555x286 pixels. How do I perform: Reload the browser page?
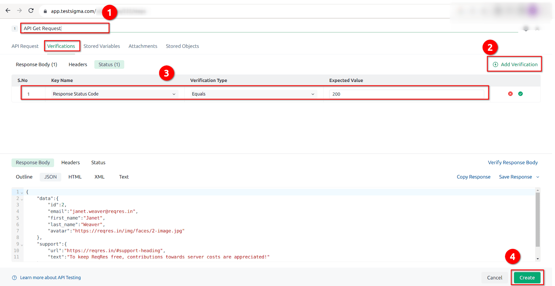[x=31, y=11]
